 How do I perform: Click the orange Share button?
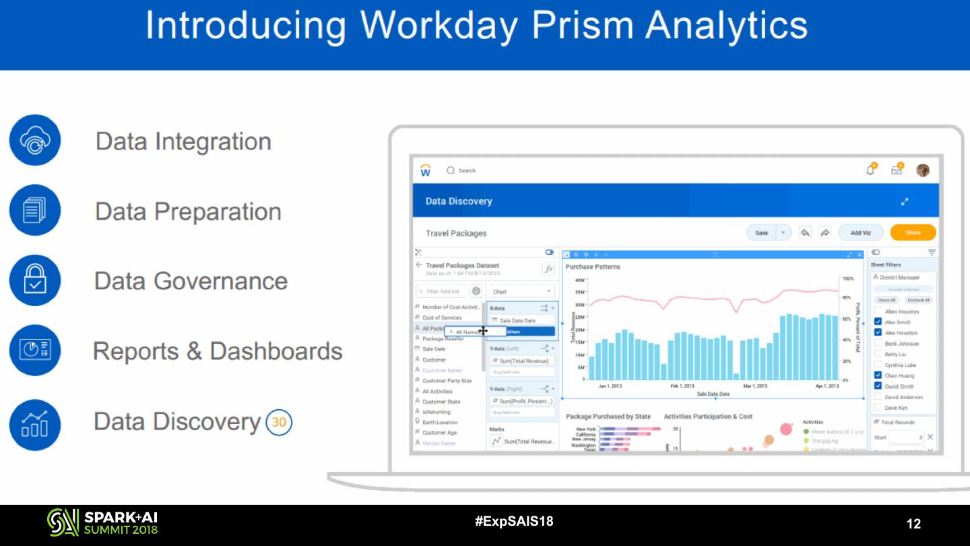pos(913,233)
